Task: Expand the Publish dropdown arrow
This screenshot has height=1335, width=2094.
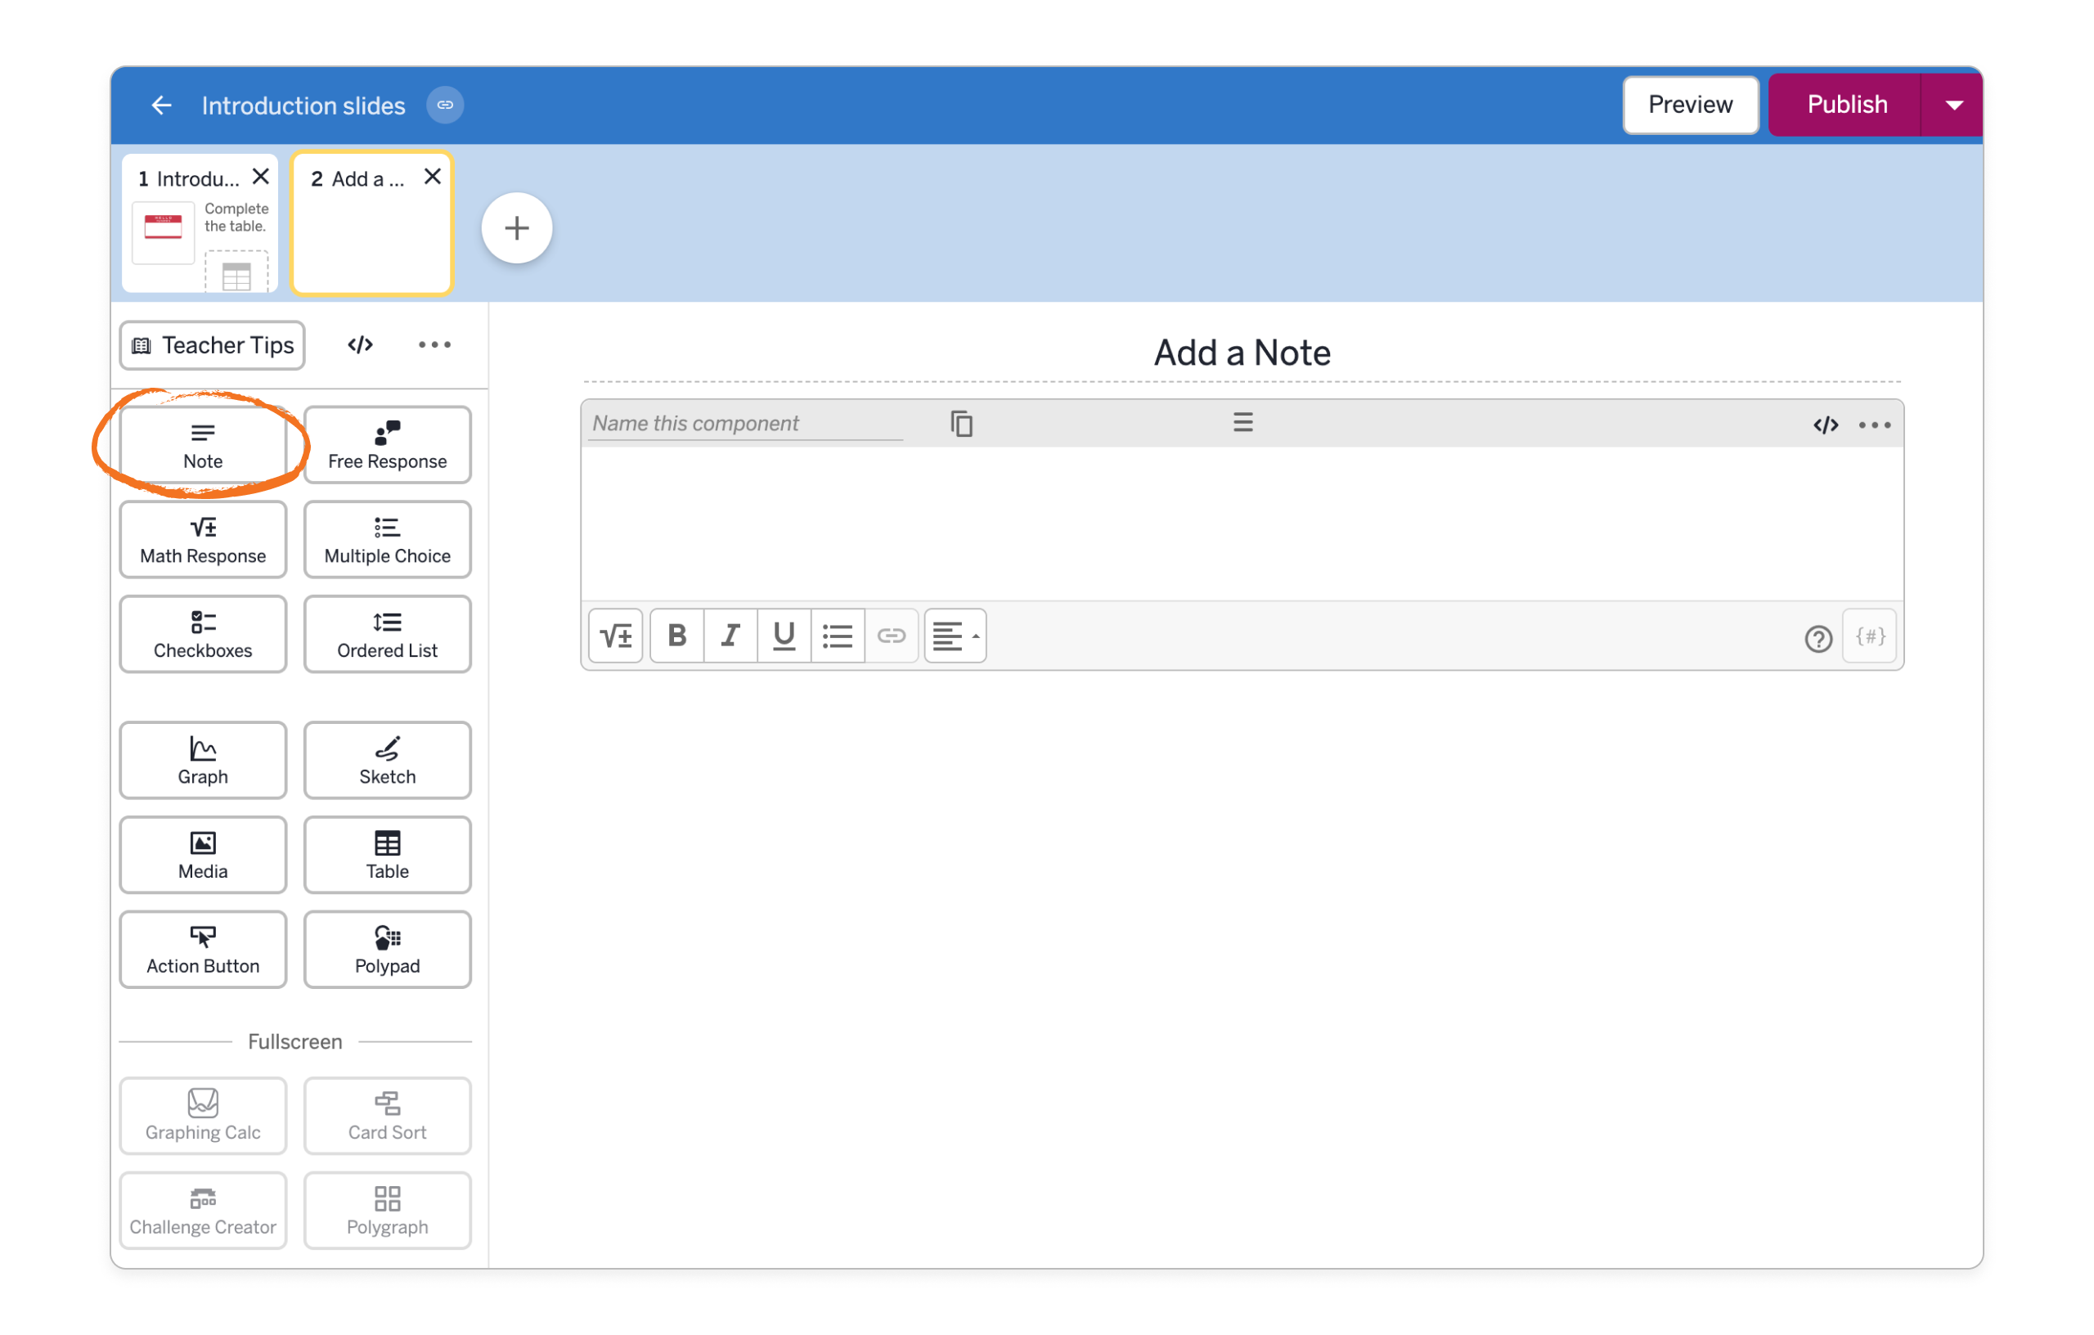Action: tap(1953, 106)
